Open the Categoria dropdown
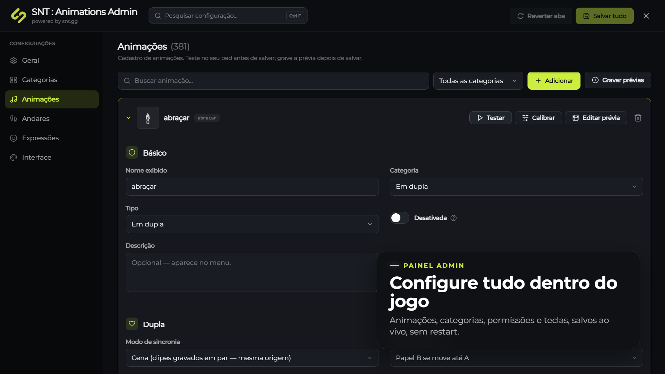The height and width of the screenshot is (374, 665). [516, 187]
